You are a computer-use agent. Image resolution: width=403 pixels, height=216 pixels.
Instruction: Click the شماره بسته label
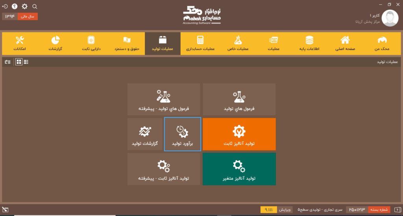pos(379,210)
